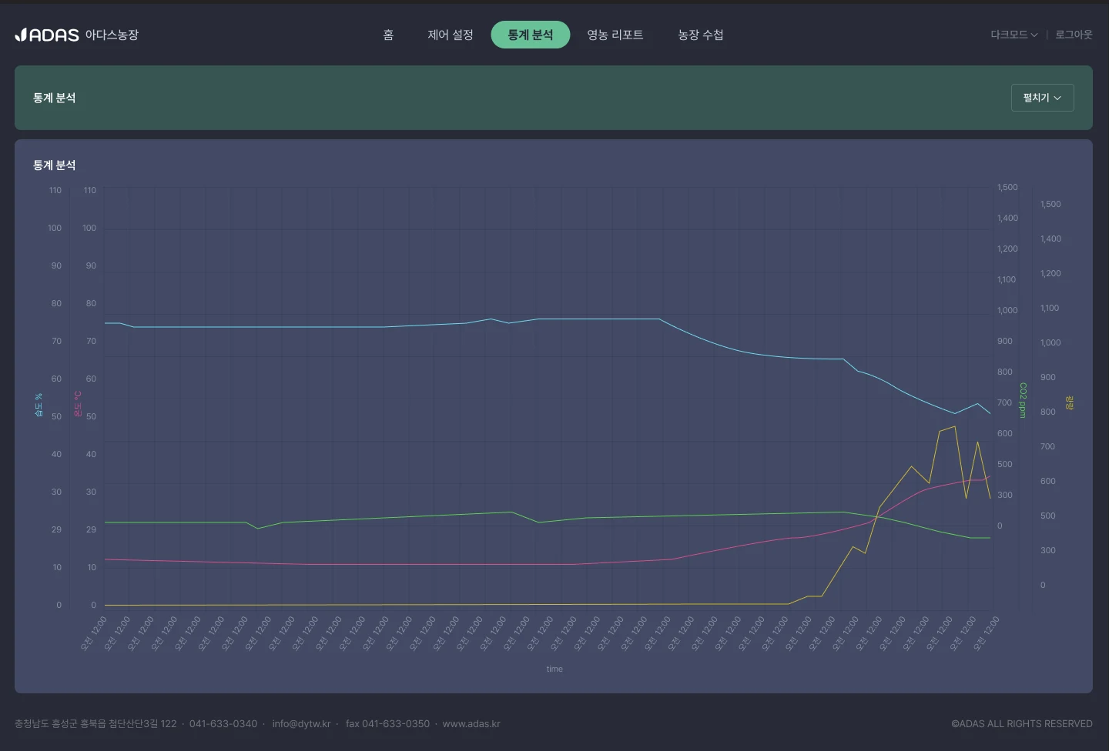Click the 로그아웃 link
The image size is (1109, 751).
1074,35
